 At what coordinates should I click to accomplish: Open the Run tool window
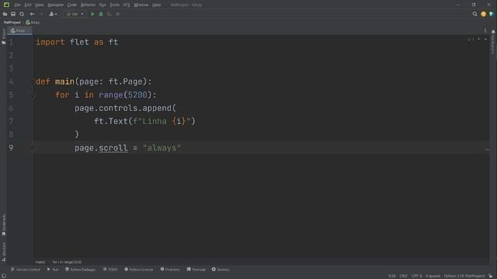coord(53,270)
